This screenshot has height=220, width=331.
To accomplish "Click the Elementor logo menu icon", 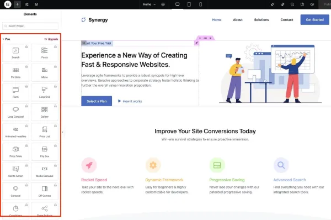I will 8,4.
